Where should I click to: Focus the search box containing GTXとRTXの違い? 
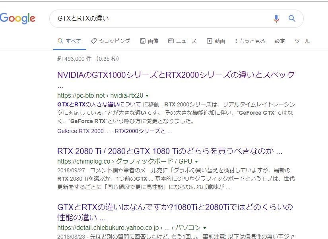coord(177,19)
